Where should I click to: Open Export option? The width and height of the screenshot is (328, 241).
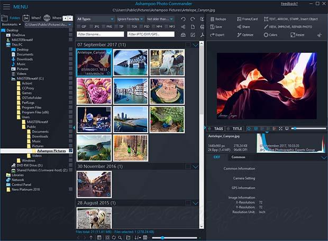click(217, 35)
